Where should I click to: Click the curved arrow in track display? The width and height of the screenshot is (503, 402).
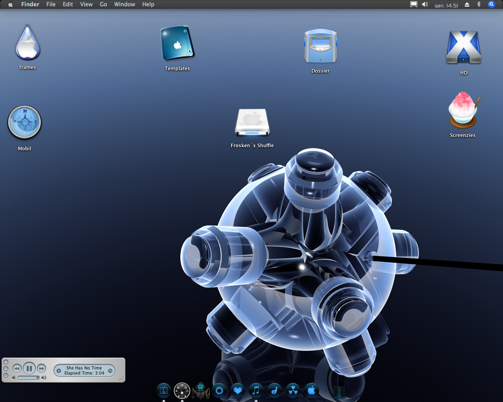(x=110, y=371)
